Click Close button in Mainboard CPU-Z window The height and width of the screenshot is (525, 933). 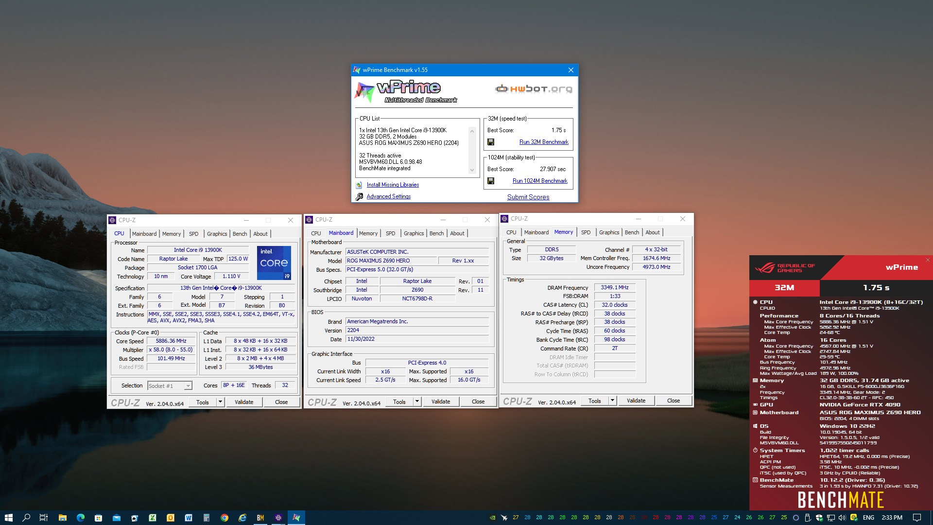(x=478, y=402)
